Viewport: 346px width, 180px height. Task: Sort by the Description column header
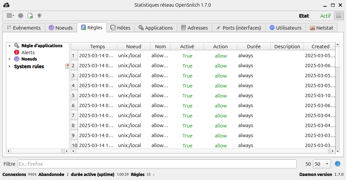click(287, 47)
